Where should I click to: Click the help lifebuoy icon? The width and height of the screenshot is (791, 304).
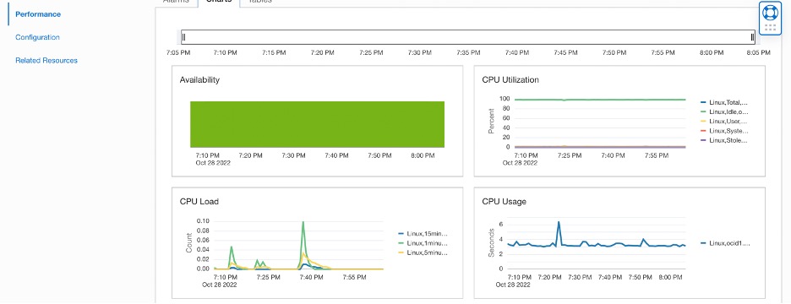click(770, 13)
